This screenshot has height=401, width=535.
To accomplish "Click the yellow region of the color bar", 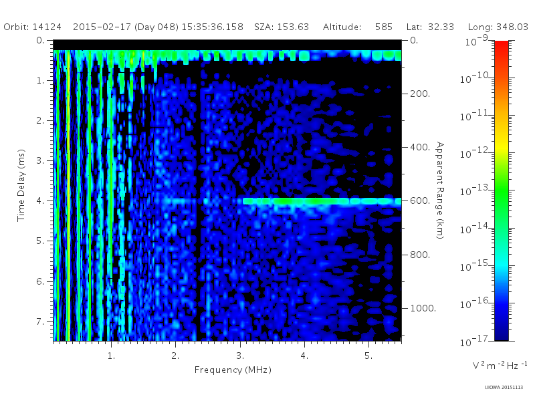I will [x=502, y=145].
